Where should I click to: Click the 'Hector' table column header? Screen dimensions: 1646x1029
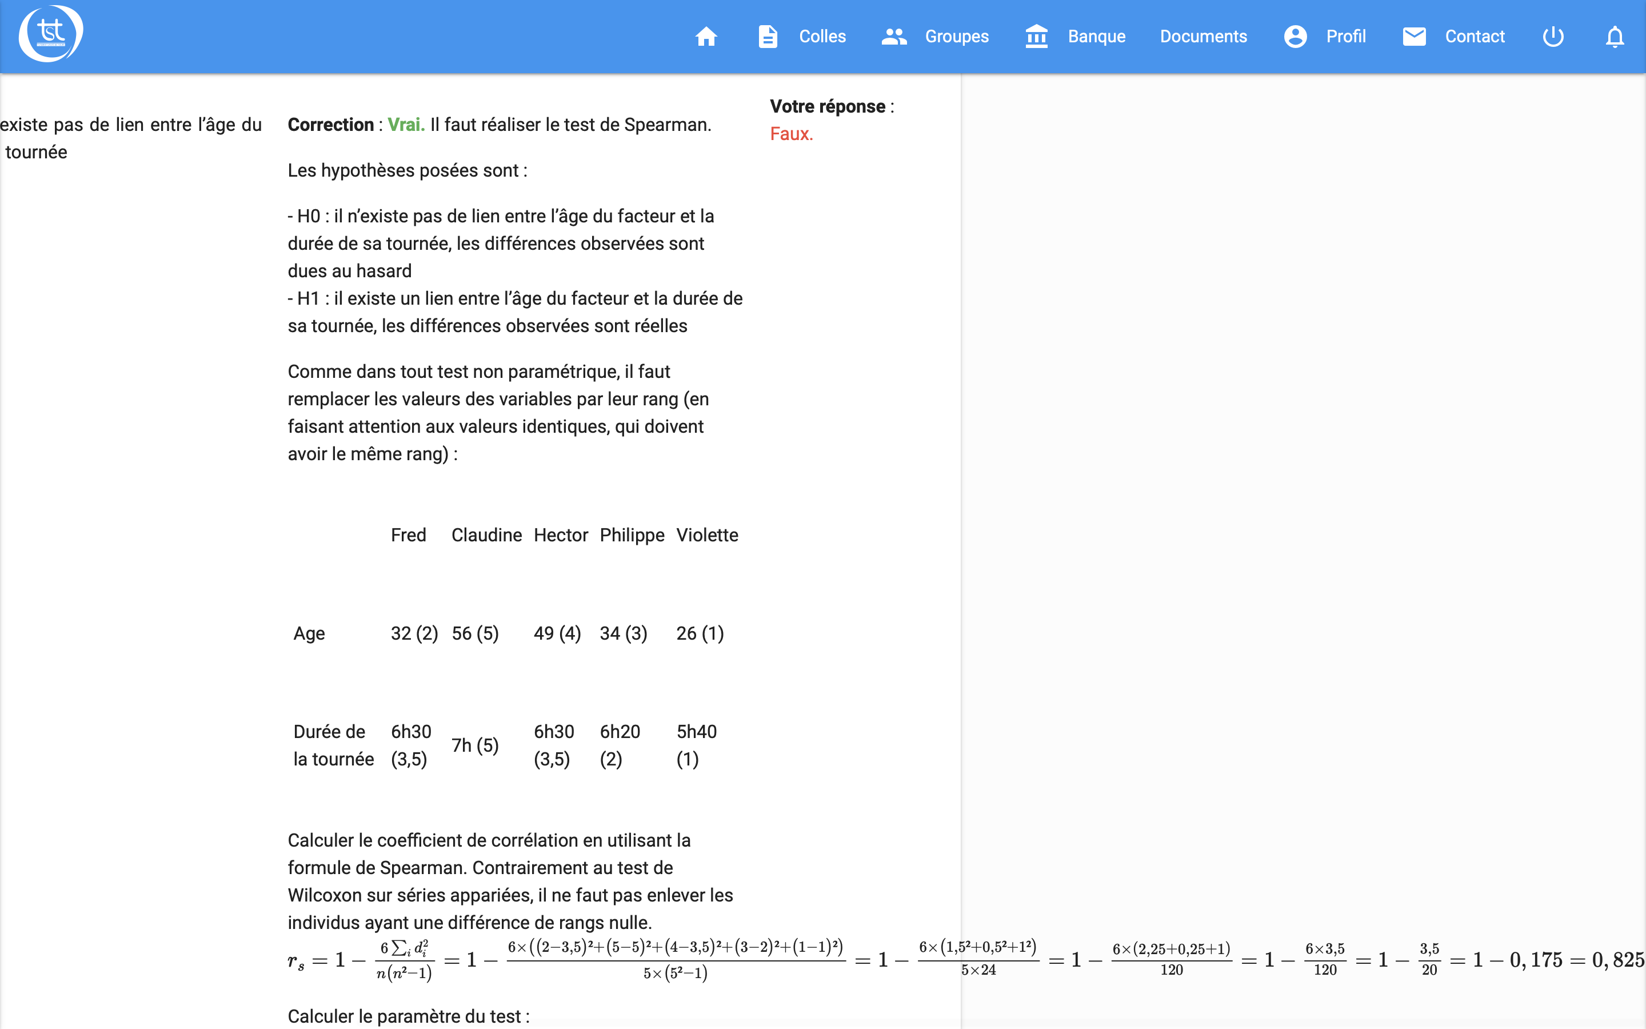[561, 535]
